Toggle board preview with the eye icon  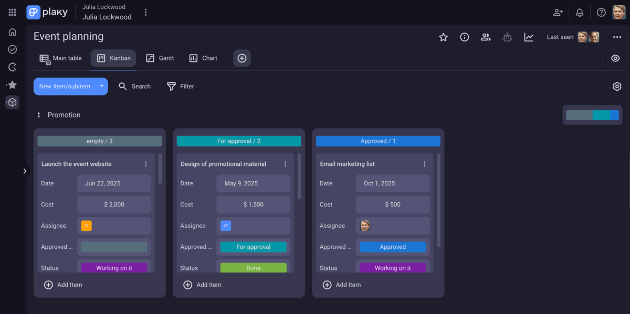tap(615, 58)
